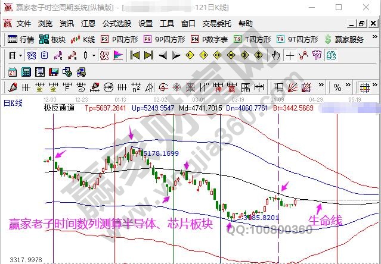Open the P数字表 number table

pos(210,40)
